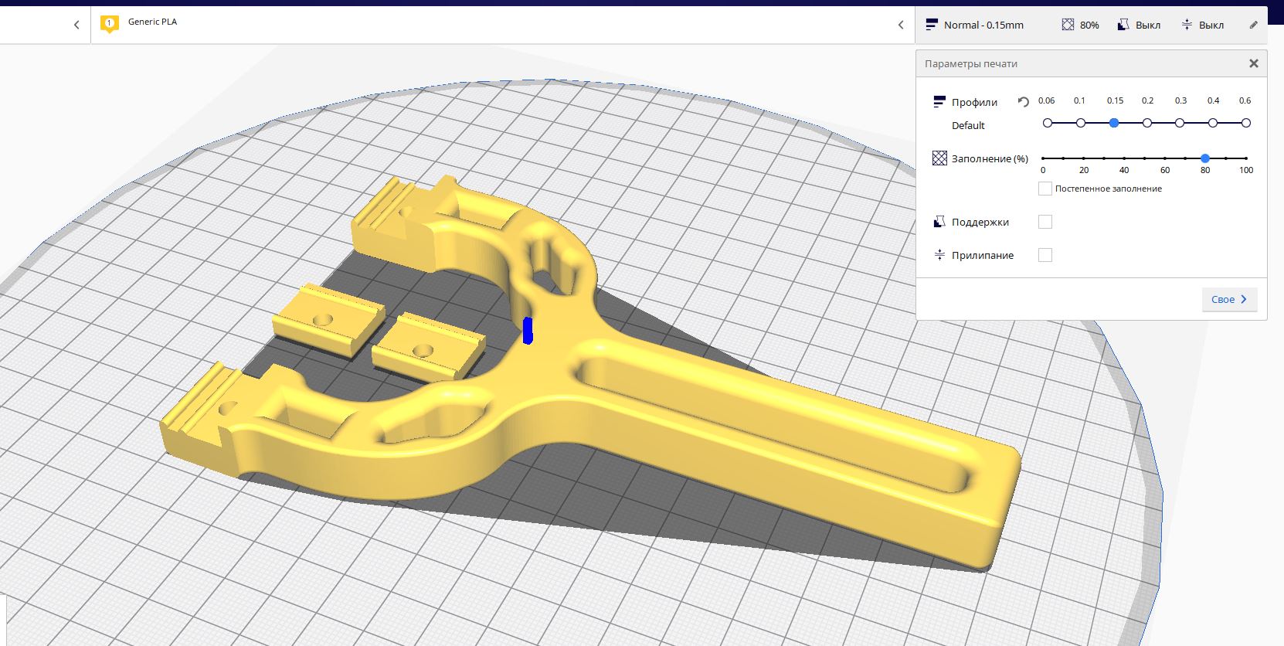Select the 0.2 layer height profile

[x=1147, y=123]
